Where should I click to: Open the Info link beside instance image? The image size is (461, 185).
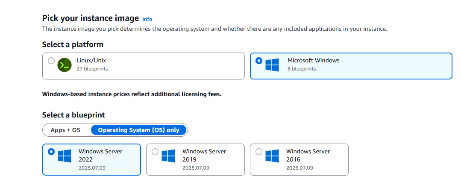point(147,19)
